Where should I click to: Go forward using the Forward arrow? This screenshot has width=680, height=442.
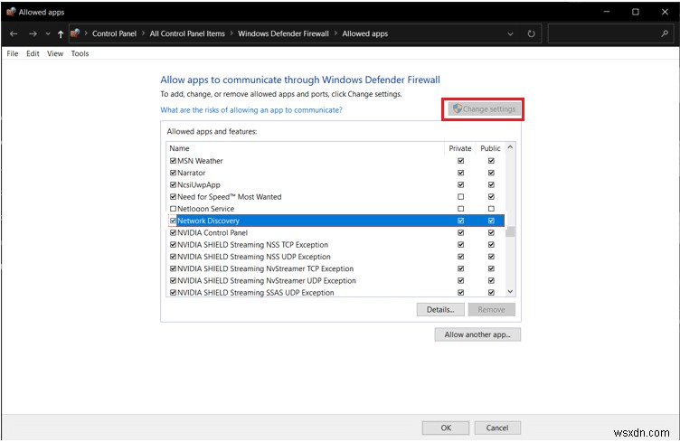(33, 33)
